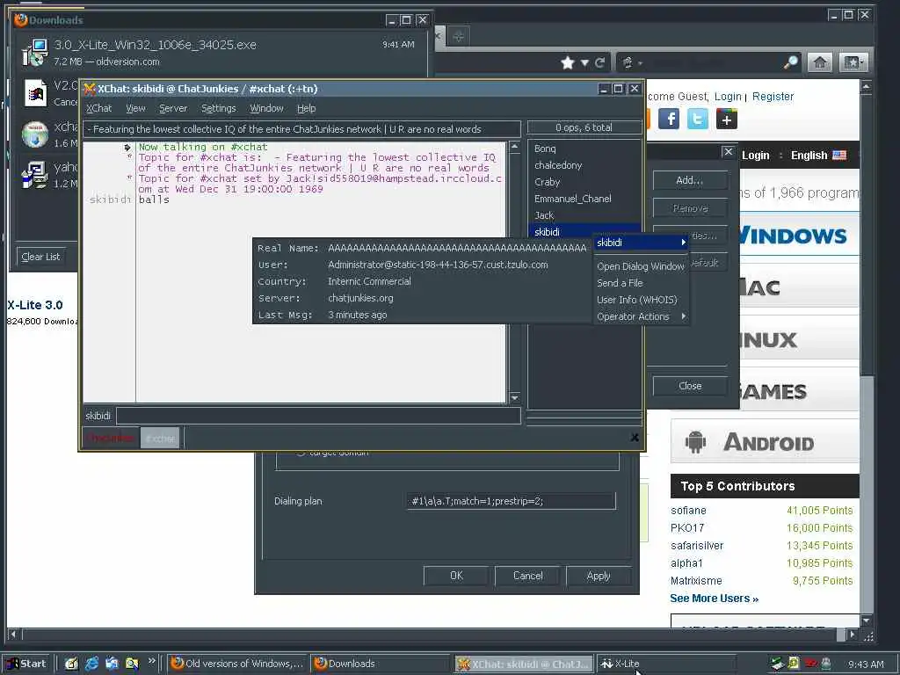This screenshot has width=900, height=675.
Task: Edit the Dialing plan text field
Action: click(x=511, y=501)
